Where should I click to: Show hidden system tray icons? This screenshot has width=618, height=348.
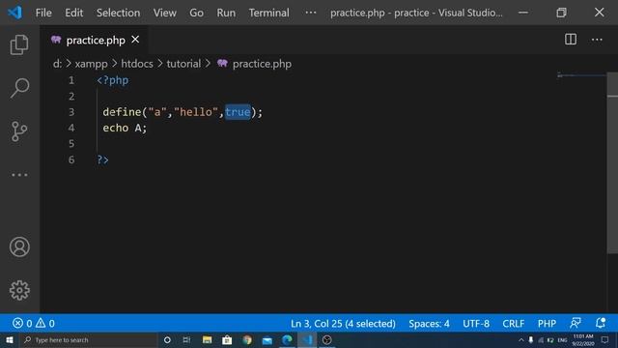(x=521, y=339)
